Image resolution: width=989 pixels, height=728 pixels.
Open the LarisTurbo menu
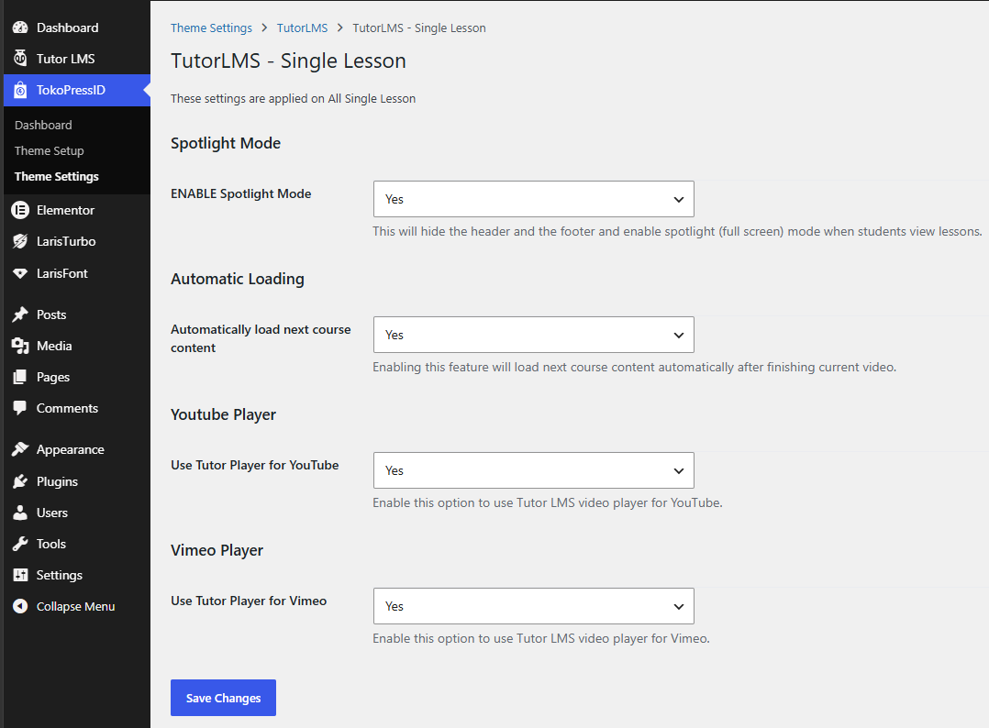click(x=66, y=241)
